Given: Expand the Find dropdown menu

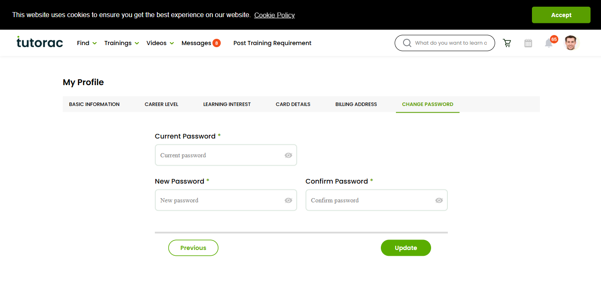Looking at the screenshot, I should (x=87, y=43).
